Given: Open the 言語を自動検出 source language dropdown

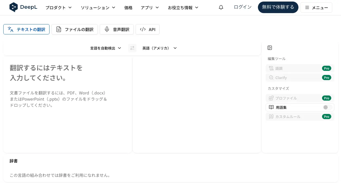Looking at the screenshot, I should (x=105, y=48).
